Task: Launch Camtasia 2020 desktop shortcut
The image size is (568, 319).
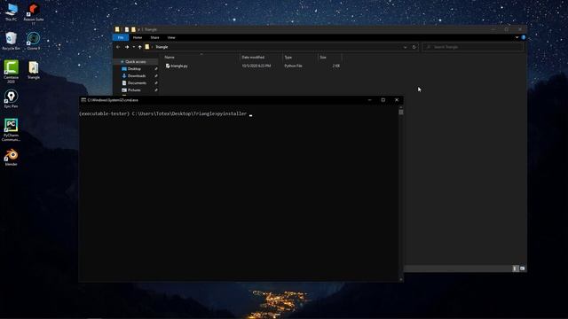Action: [x=11, y=72]
